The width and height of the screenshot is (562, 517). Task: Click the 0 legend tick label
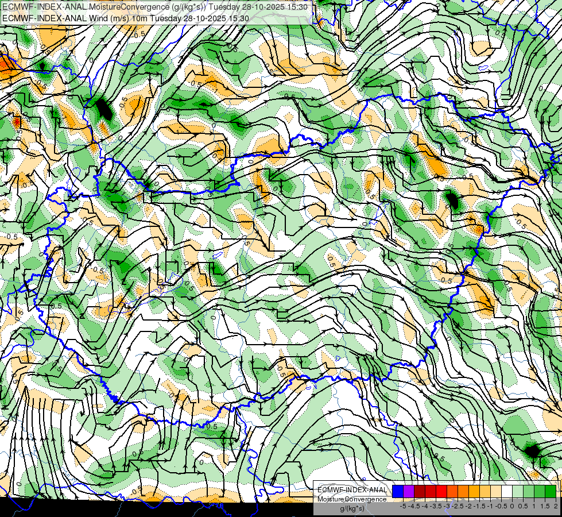[x=512, y=506]
